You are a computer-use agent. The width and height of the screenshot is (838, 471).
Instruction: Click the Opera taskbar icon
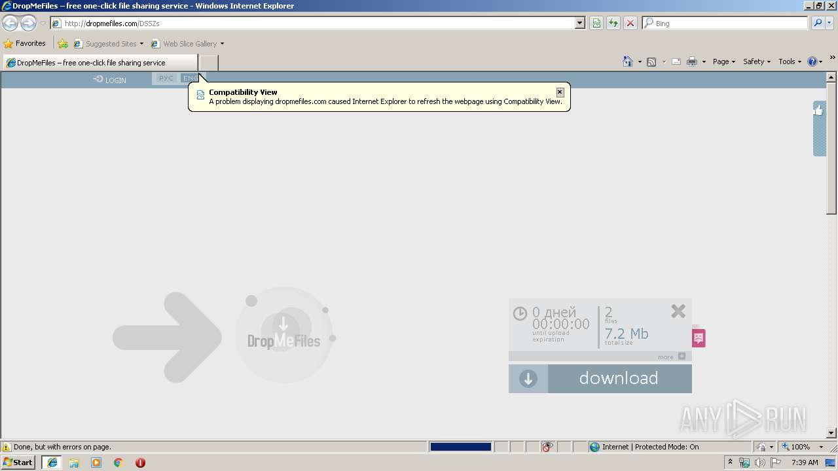pos(140,462)
